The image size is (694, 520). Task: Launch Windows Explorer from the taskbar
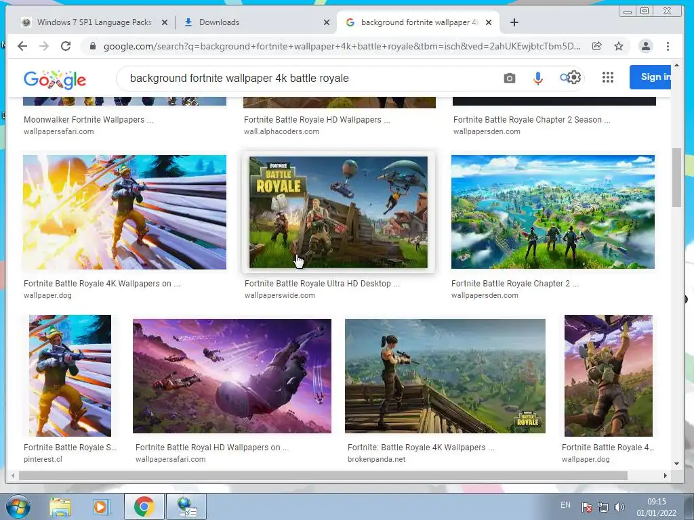tap(60, 507)
